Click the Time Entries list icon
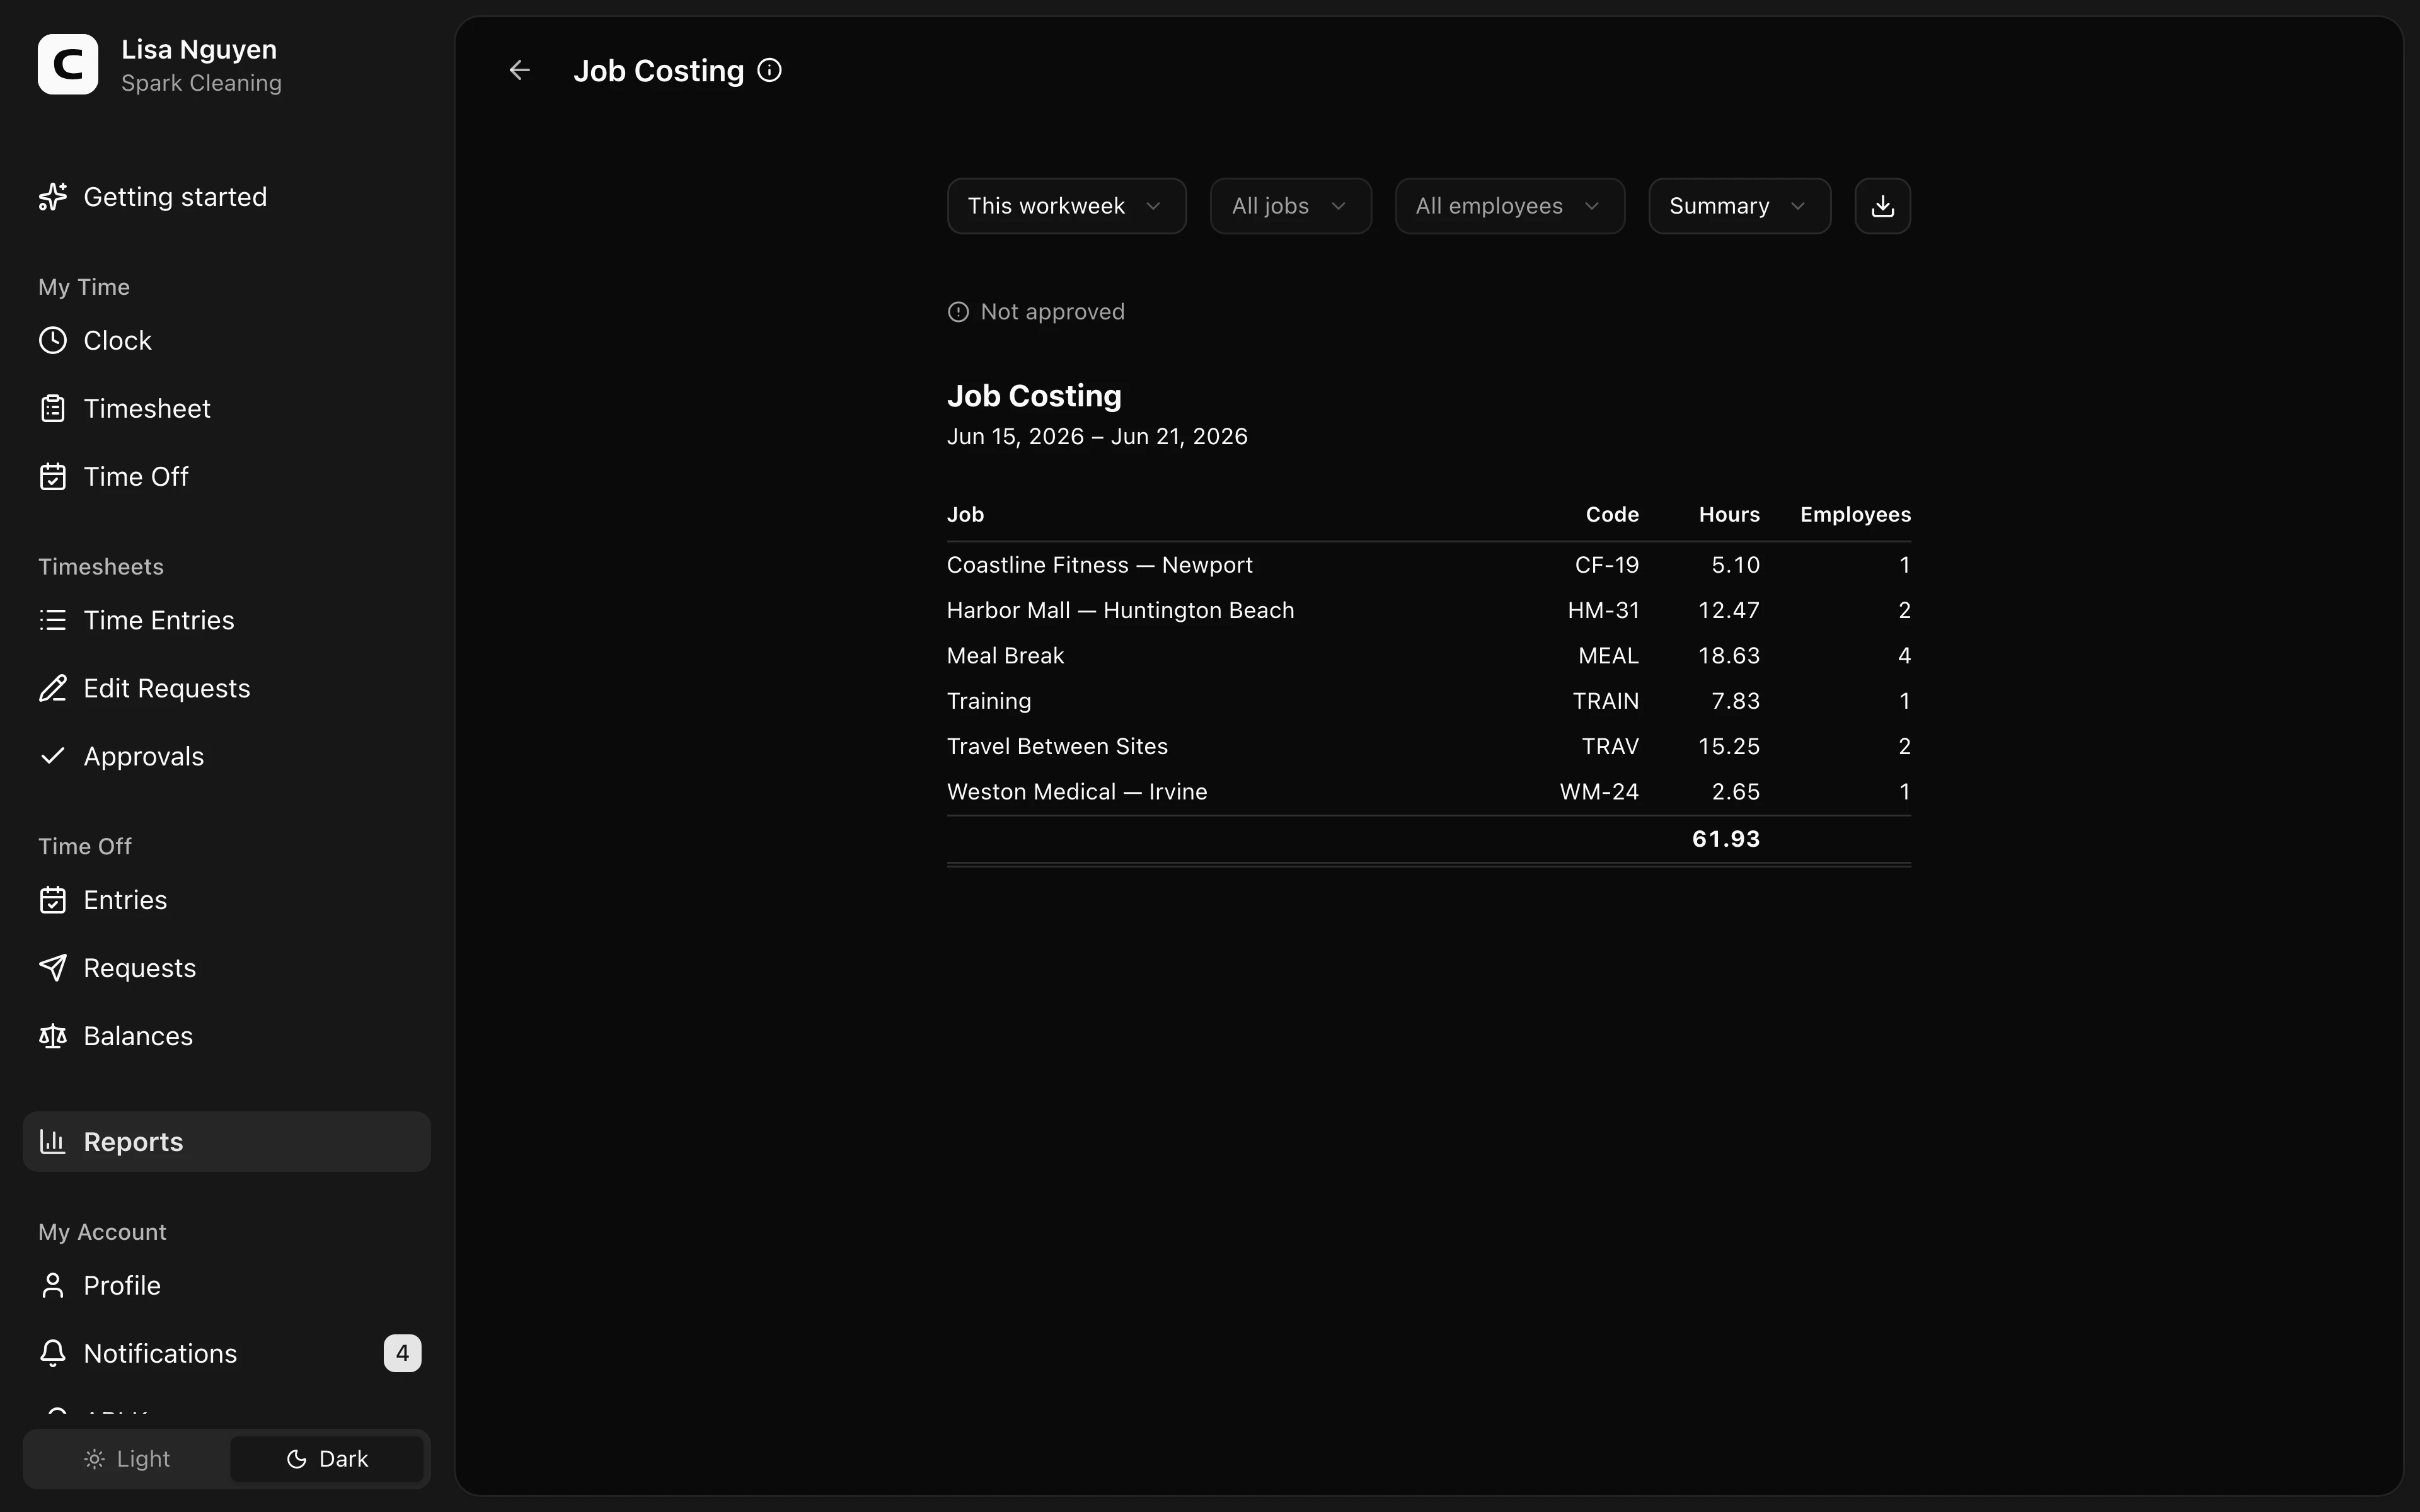This screenshot has width=2420, height=1512. [x=53, y=621]
